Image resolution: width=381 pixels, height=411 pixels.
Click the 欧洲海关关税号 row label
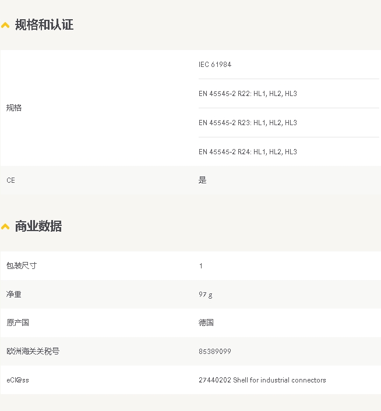pos(33,352)
